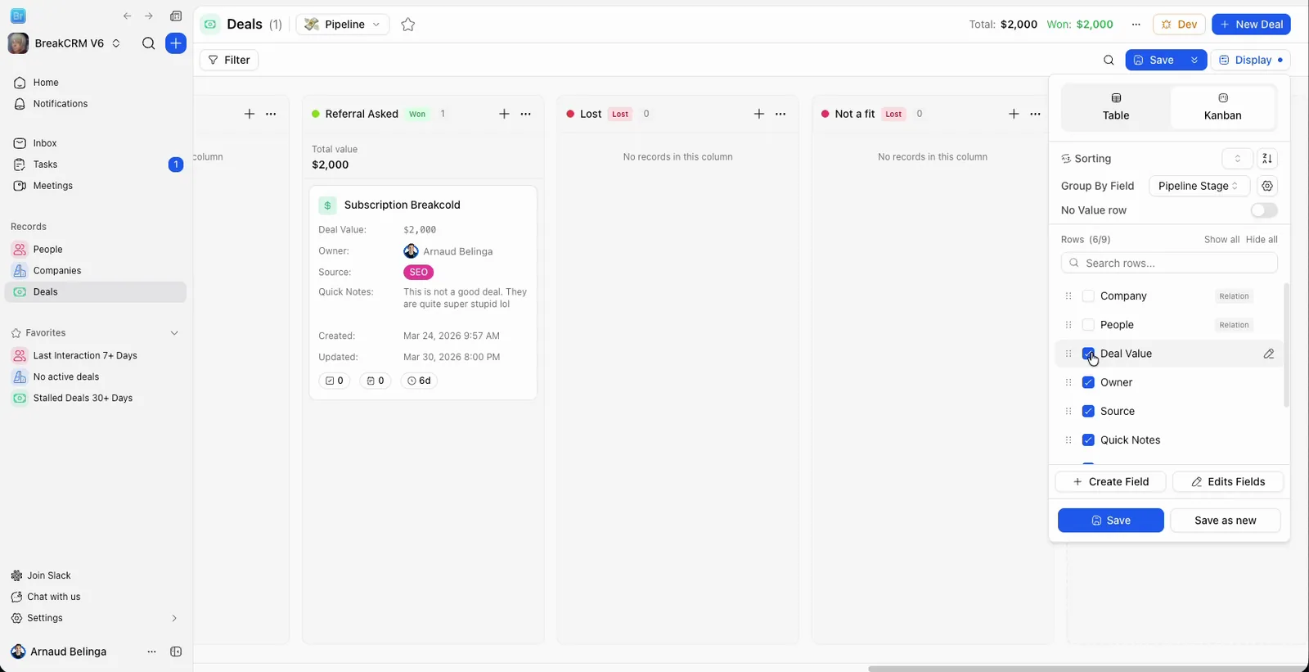Image resolution: width=1309 pixels, height=672 pixels.
Task: Go forward with the right arrow
Action: pyautogui.click(x=148, y=16)
